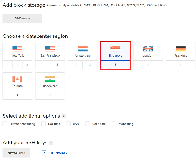This screenshot has height=160, width=196.
Task: Click the Add Volume button
Action: pos(22,18)
